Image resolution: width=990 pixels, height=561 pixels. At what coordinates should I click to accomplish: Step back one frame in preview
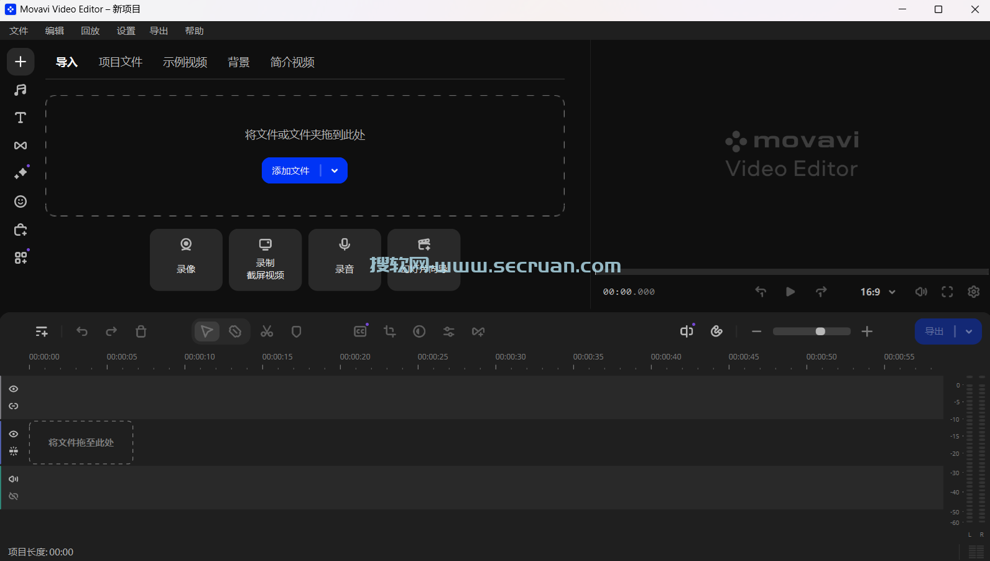(x=761, y=292)
